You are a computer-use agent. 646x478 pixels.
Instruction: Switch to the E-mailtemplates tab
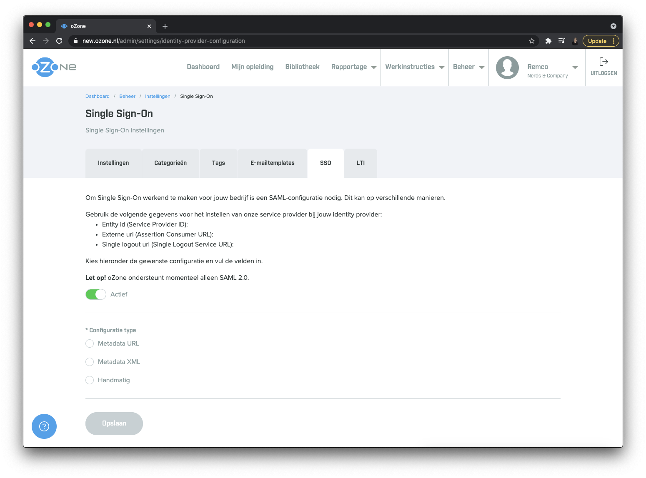(272, 163)
